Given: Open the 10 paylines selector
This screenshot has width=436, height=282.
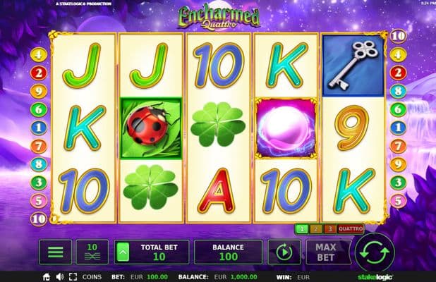Looking at the screenshot, I should [92, 252].
